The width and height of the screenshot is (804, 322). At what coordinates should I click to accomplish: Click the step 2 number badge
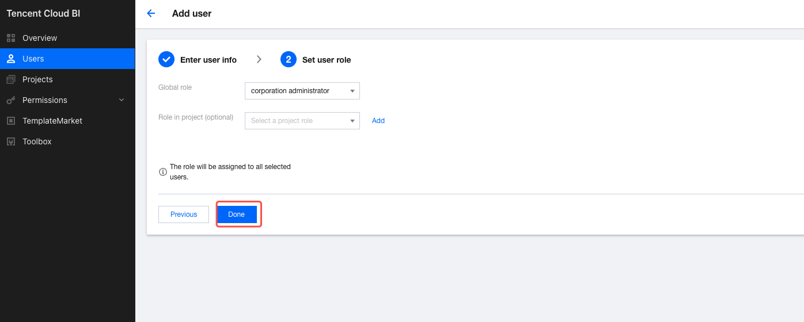coord(289,59)
